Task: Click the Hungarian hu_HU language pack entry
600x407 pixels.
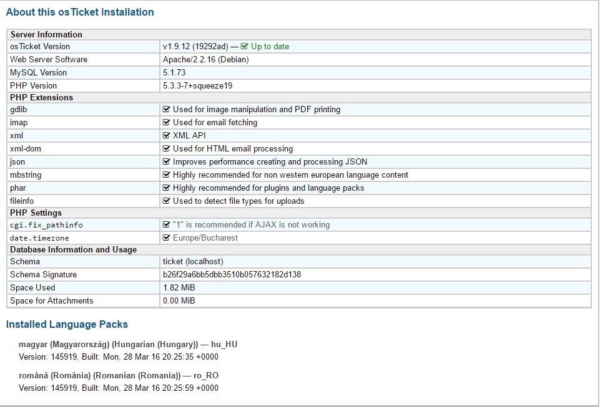Action: 128,344
